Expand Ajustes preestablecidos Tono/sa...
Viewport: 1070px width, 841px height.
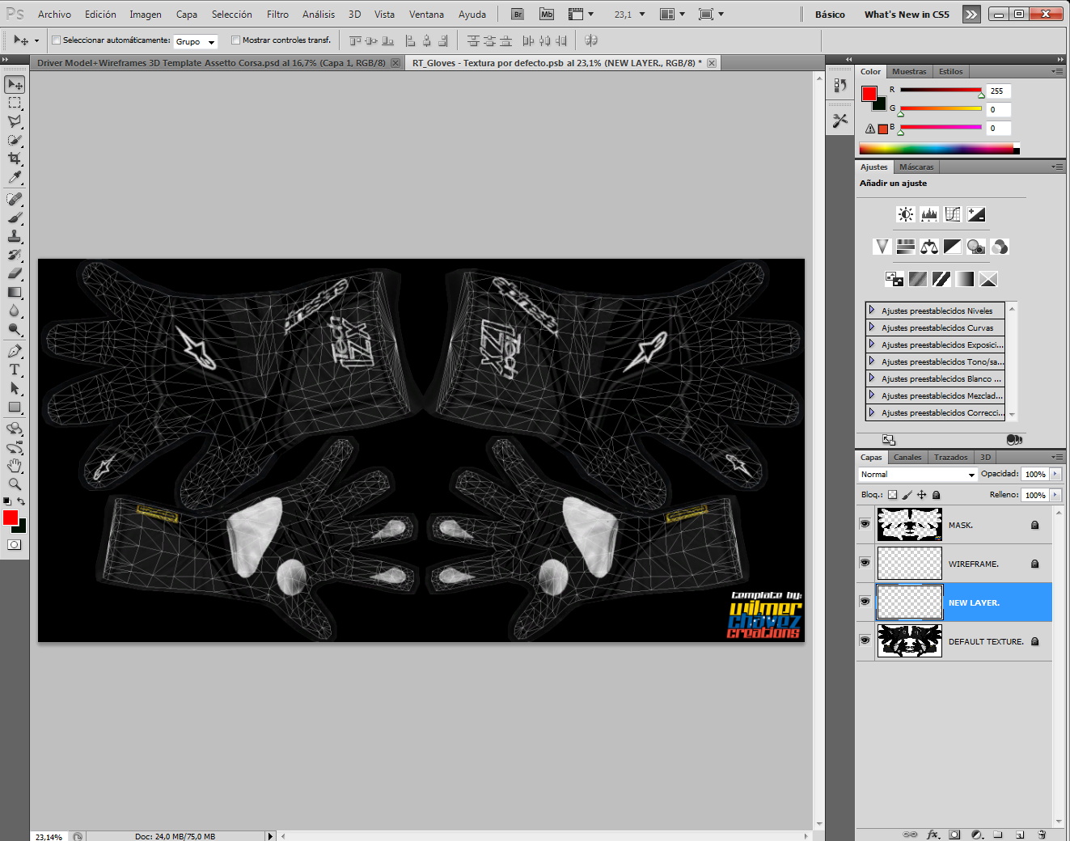872,361
